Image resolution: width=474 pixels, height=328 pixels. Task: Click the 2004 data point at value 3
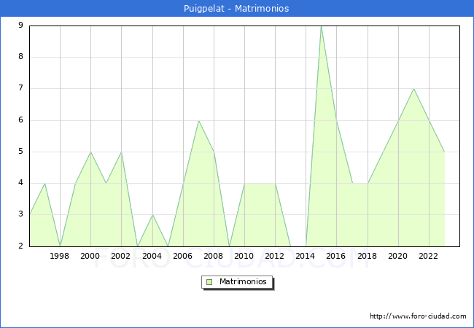152,215
